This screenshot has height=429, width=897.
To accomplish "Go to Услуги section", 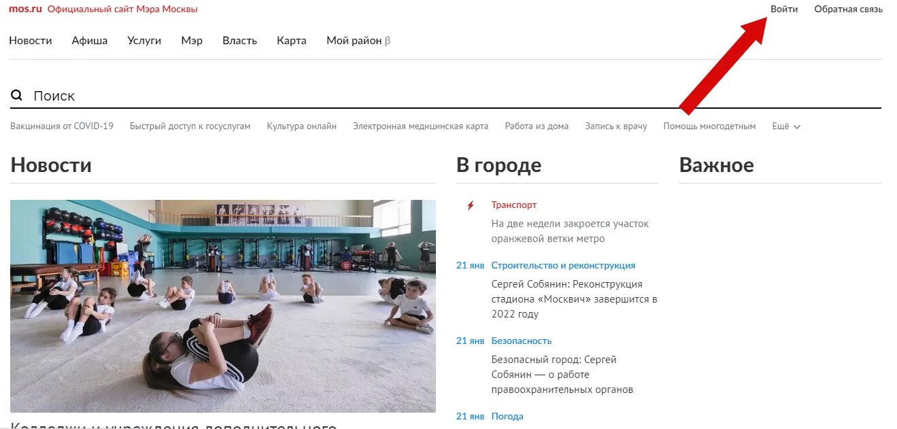I will pos(144,41).
